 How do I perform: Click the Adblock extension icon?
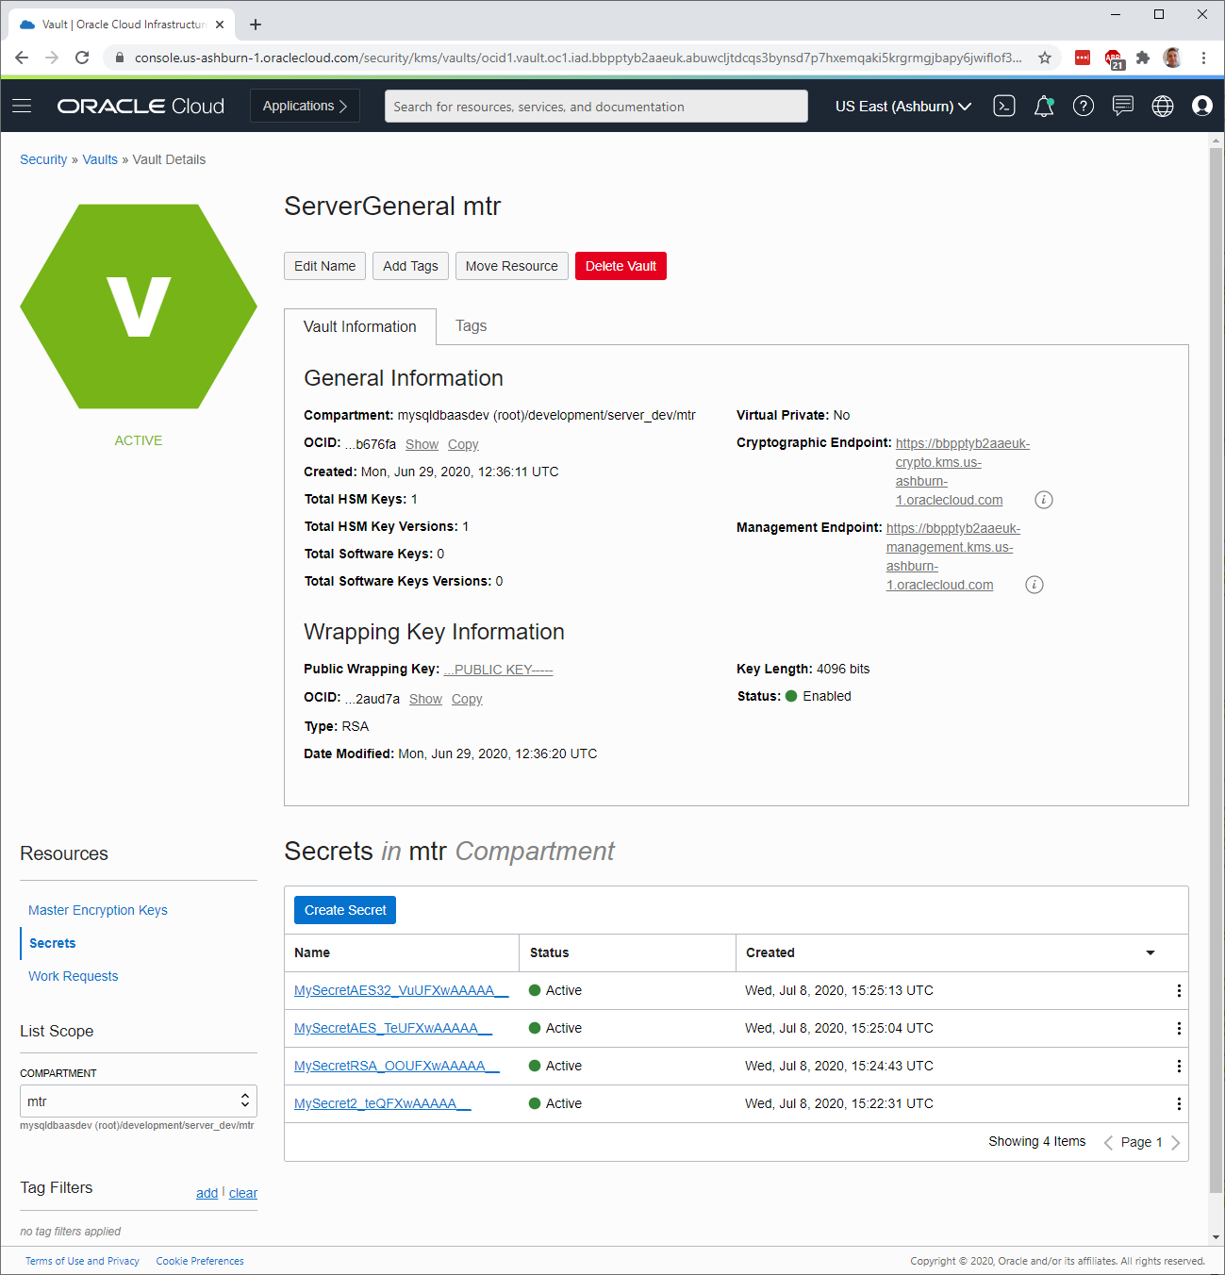(x=1114, y=59)
